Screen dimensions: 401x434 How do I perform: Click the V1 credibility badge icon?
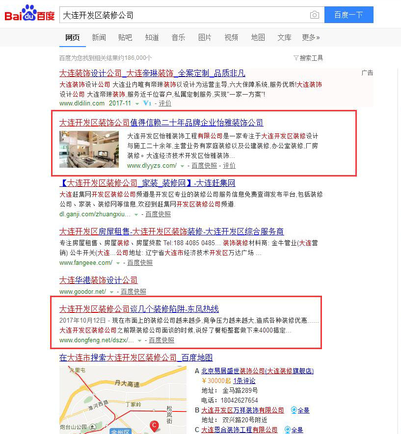pos(147,103)
